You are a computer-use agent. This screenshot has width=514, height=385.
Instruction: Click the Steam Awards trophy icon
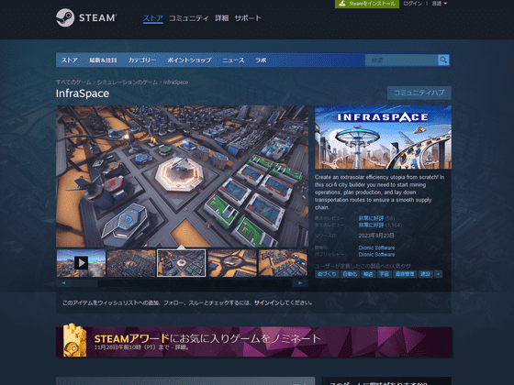tap(74, 340)
